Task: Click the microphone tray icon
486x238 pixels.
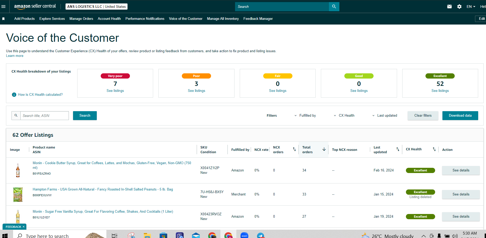Action: pyautogui.click(x=439, y=236)
